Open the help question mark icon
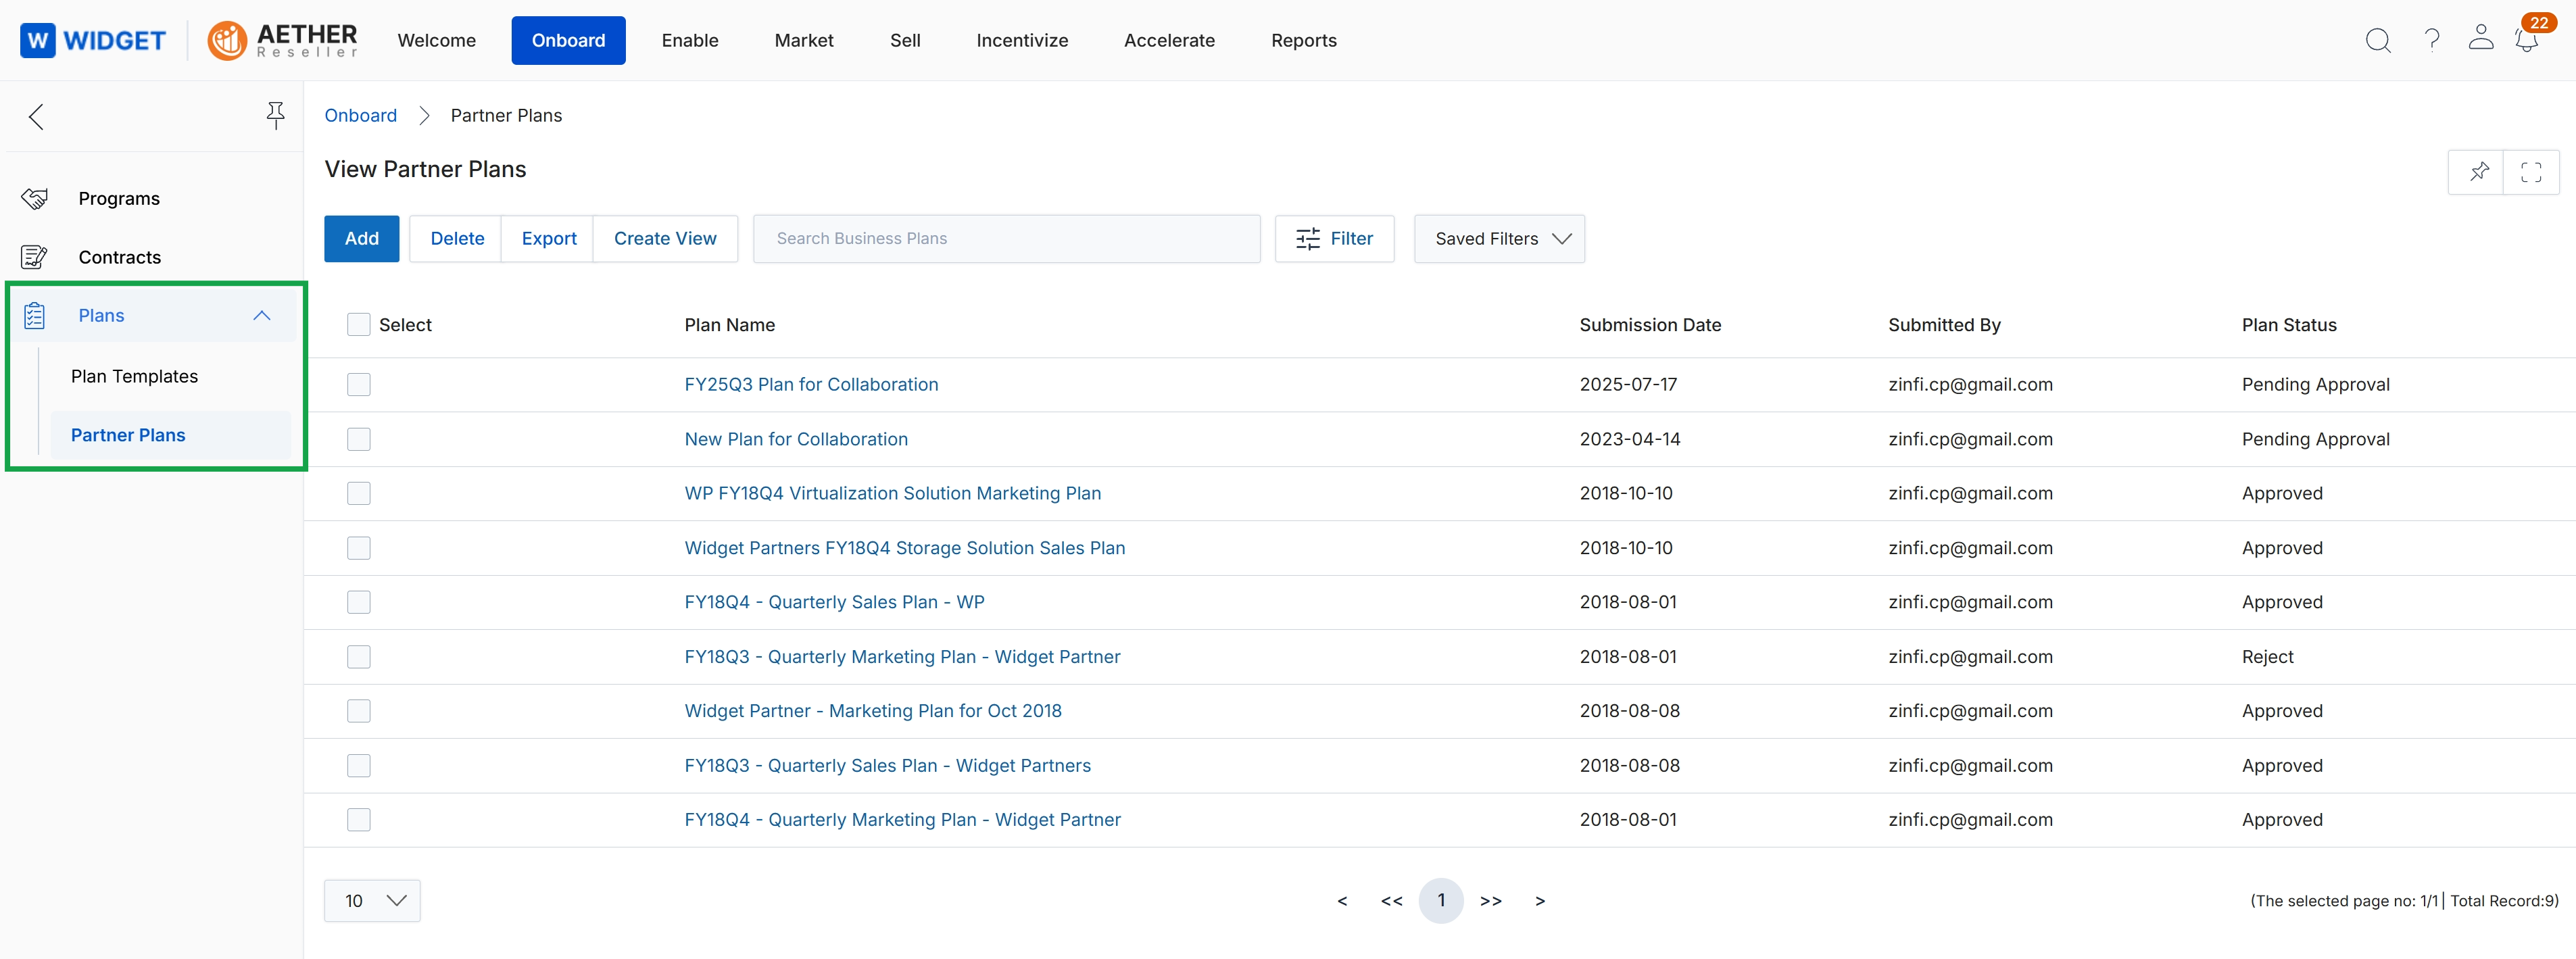 pos(2432,40)
